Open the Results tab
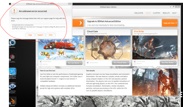The width and height of the screenshot is (183, 107). [166, 13]
